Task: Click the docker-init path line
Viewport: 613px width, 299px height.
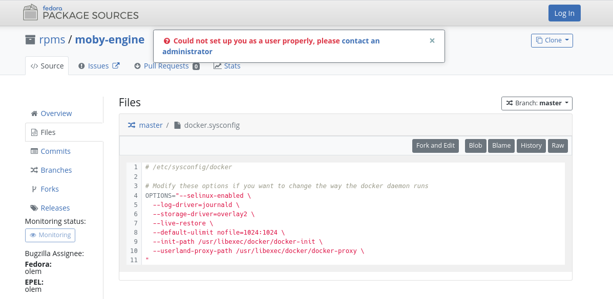Action: tap(238, 242)
